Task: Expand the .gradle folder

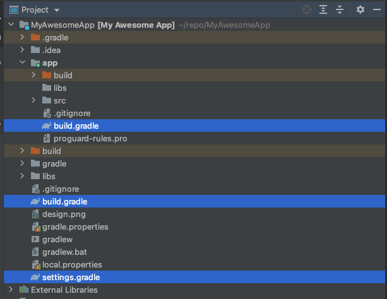Action: click(22, 38)
